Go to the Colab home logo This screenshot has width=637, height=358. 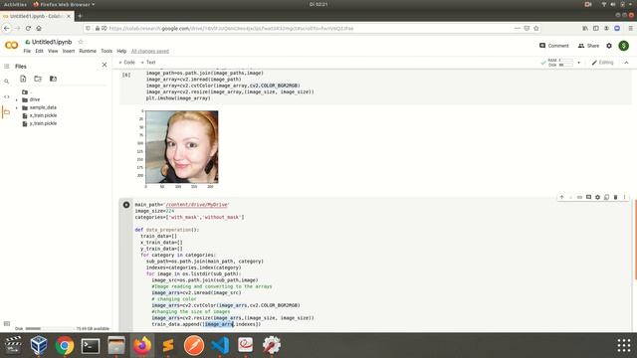11,46
